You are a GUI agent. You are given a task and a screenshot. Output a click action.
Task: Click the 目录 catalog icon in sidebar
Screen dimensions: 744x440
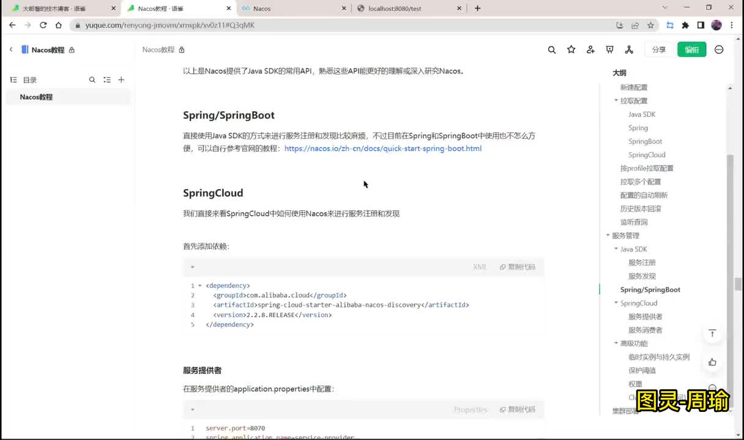coord(13,79)
